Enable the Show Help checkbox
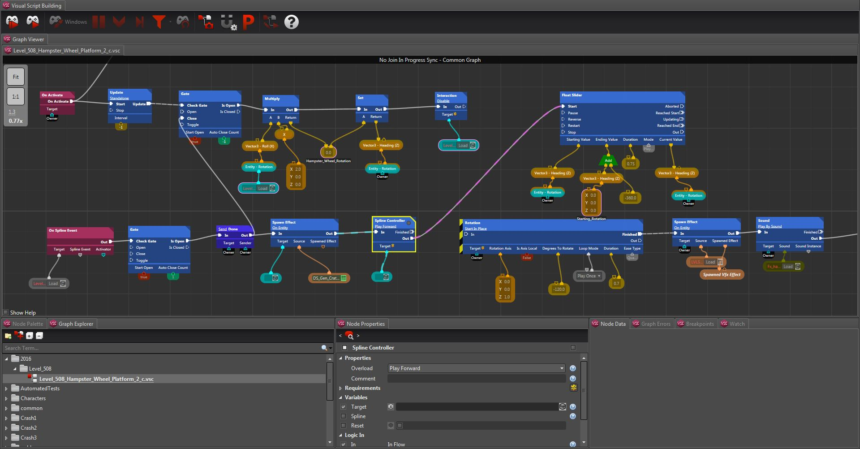Image resolution: width=860 pixels, height=449 pixels. pyautogui.click(x=6, y=312)
